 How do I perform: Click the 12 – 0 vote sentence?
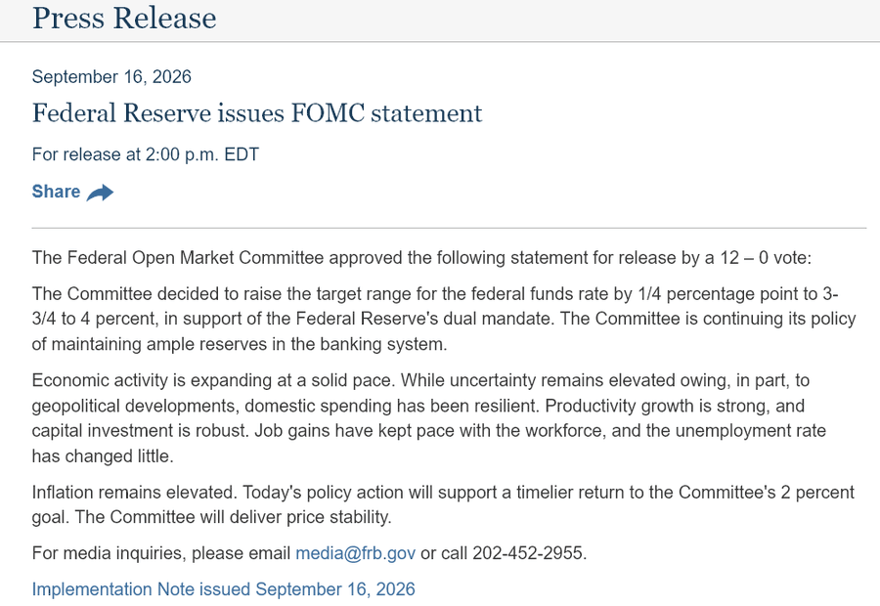(x=421, y=258)
